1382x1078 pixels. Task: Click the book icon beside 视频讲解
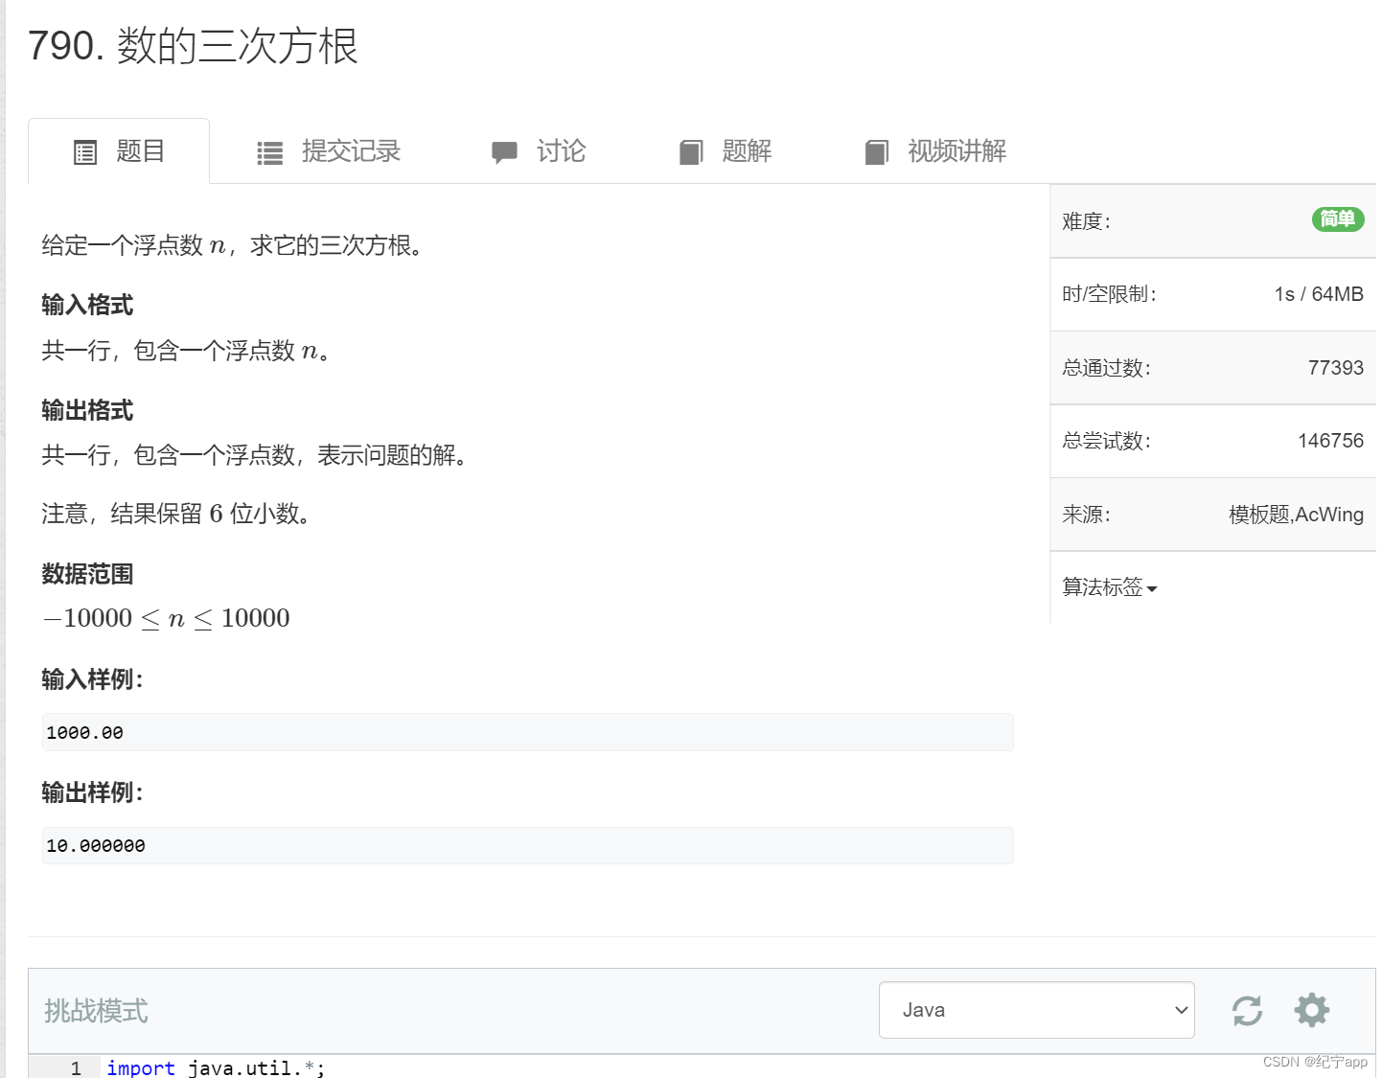tap(877, 152)
